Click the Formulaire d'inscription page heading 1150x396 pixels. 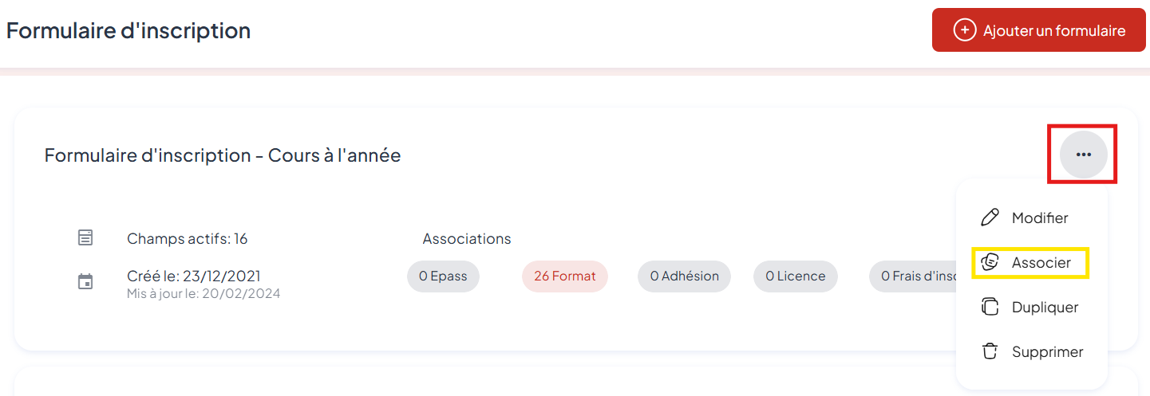click(x=128, y=31)
